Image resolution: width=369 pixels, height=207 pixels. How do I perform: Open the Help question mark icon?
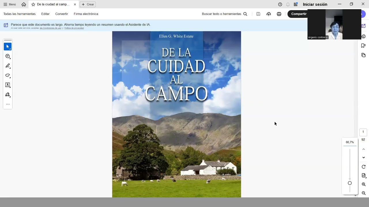[x=280, y=4]
